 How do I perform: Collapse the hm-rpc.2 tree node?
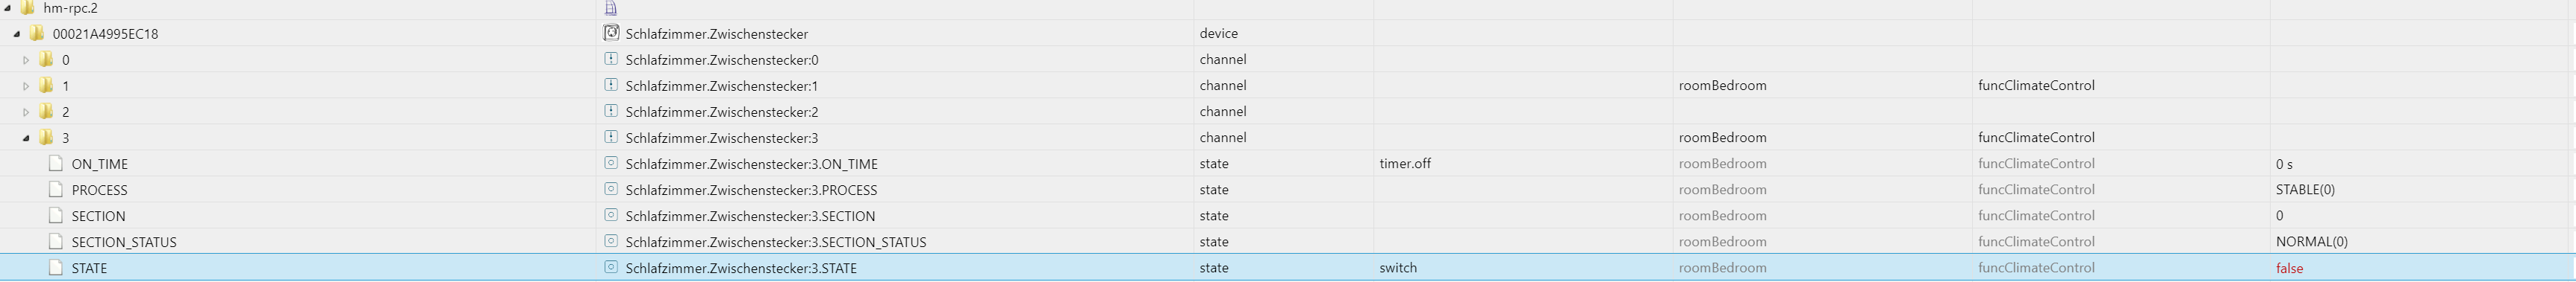click(x=8, y=7)
